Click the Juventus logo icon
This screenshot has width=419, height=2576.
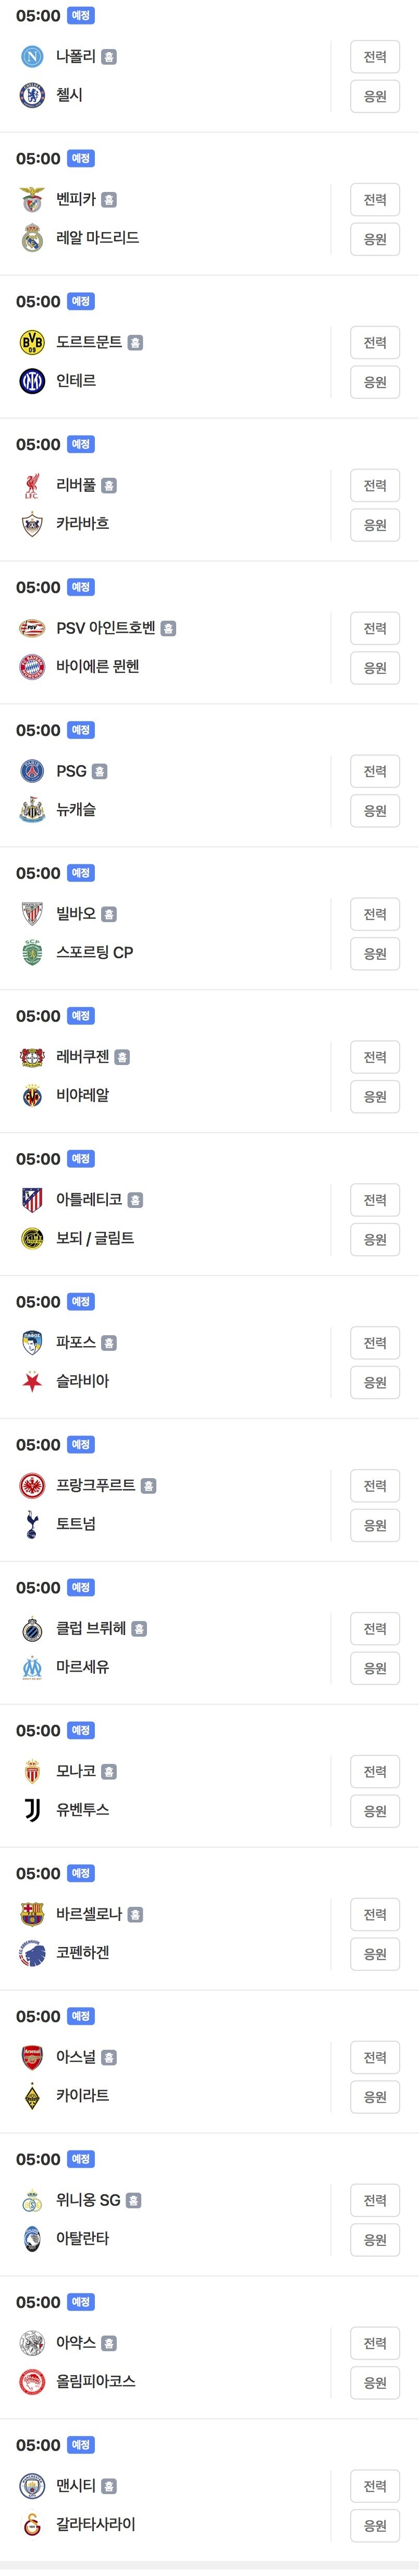[32, 1810]
